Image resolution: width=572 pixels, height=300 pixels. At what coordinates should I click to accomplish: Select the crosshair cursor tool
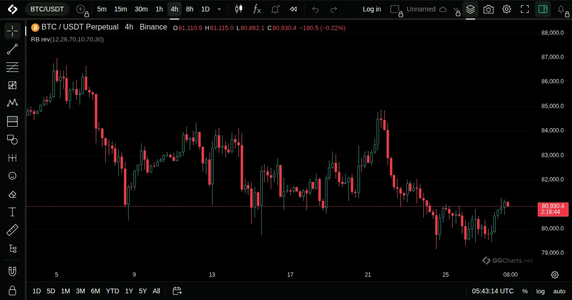[12, 31]
